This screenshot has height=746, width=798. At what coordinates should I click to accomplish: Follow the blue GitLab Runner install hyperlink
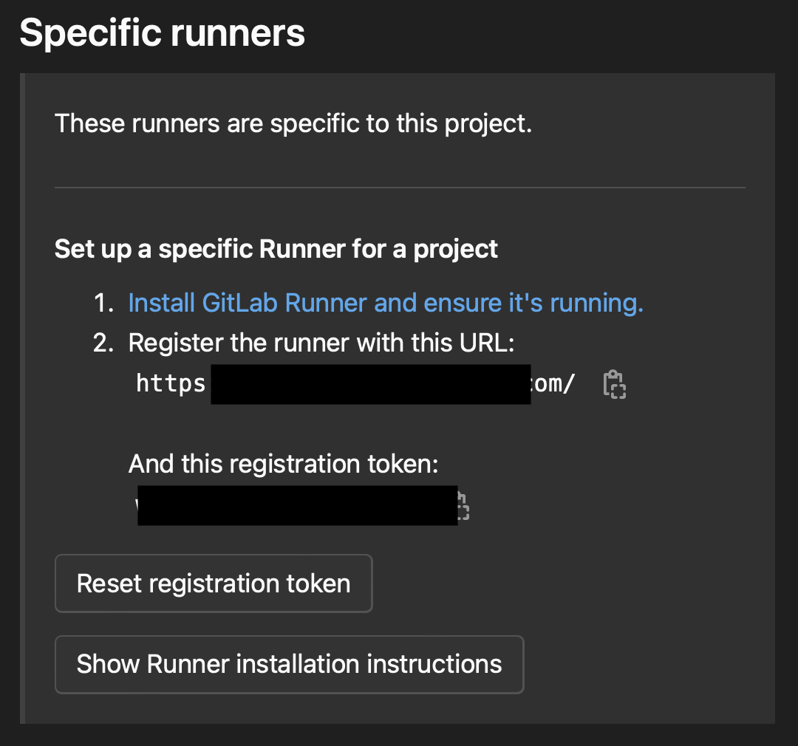pos(386,302)
